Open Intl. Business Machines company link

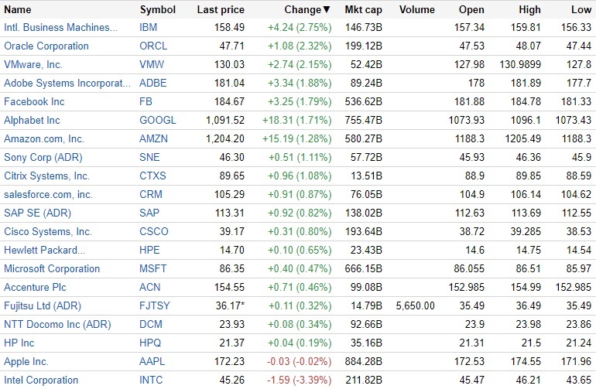point(61,27)
